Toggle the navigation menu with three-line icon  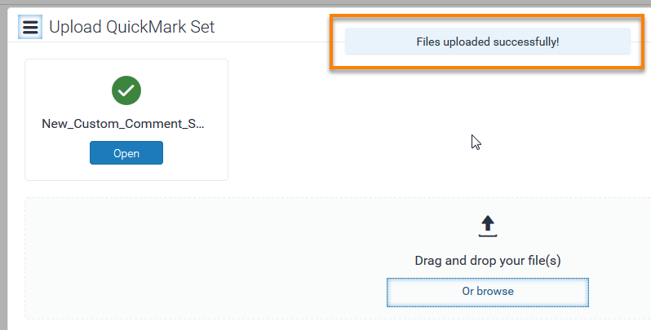point(30,27)
